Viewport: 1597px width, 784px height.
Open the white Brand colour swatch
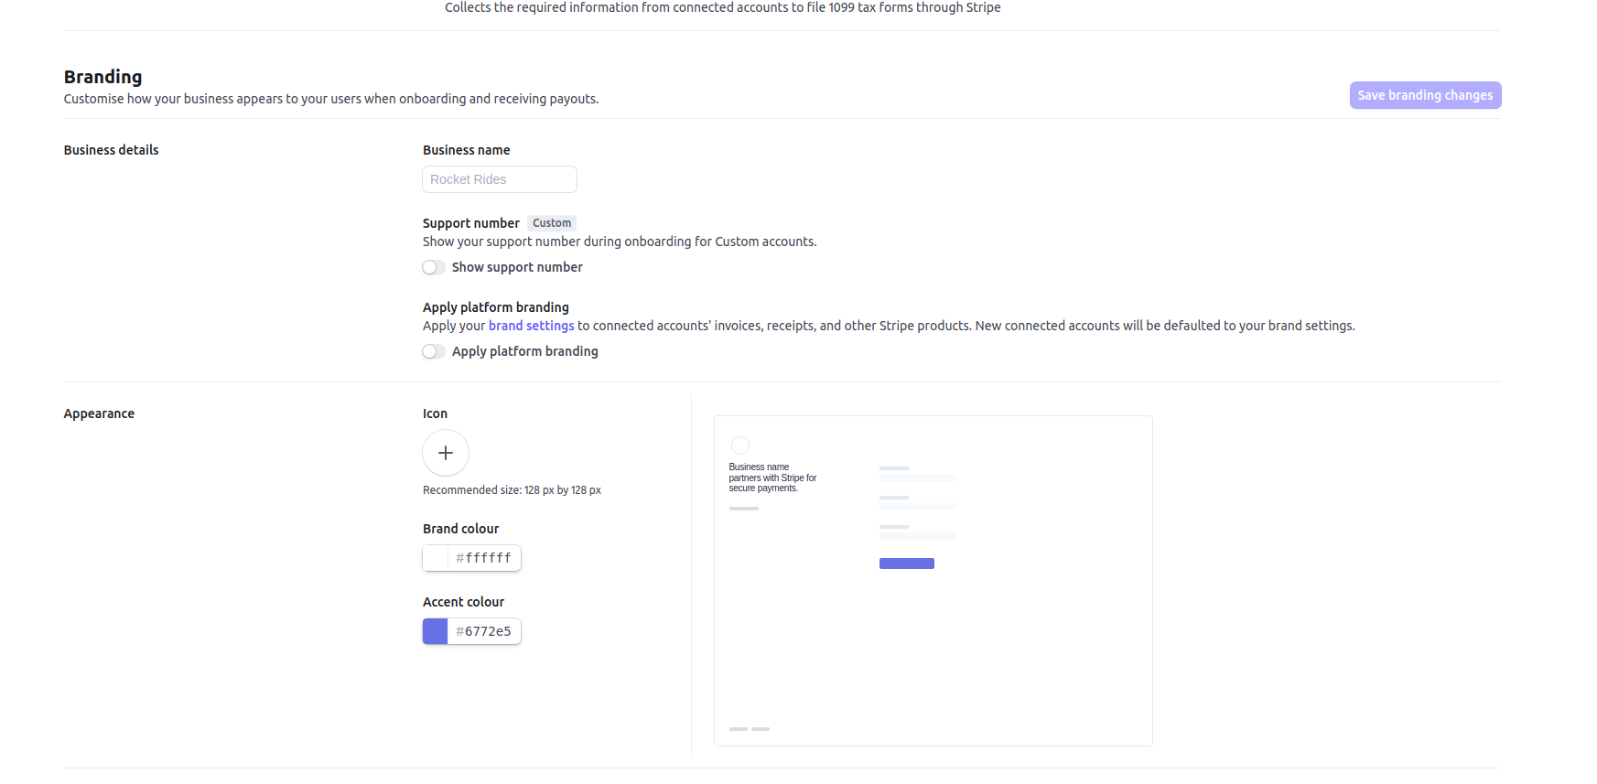(436, 558)
